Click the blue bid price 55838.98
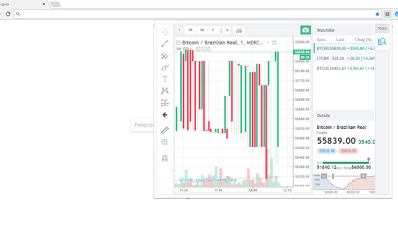This screenshot has width=398, height=249. 326,151
